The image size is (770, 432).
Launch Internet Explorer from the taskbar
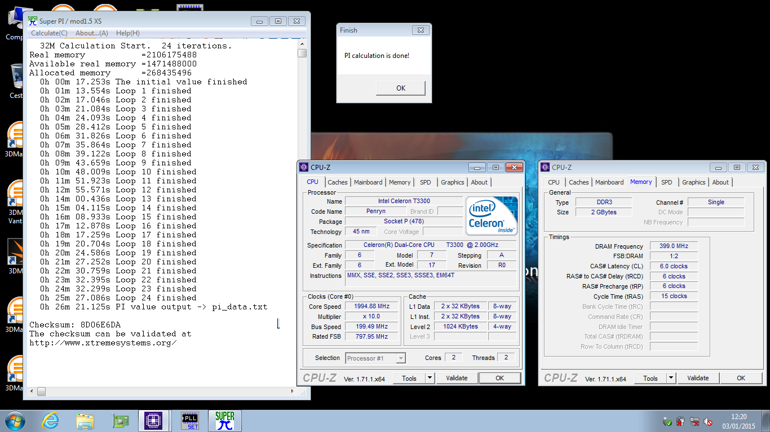click(51, 421)
